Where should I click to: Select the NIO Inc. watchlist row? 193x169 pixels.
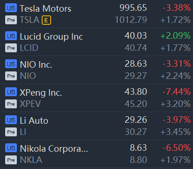(96, 70)
